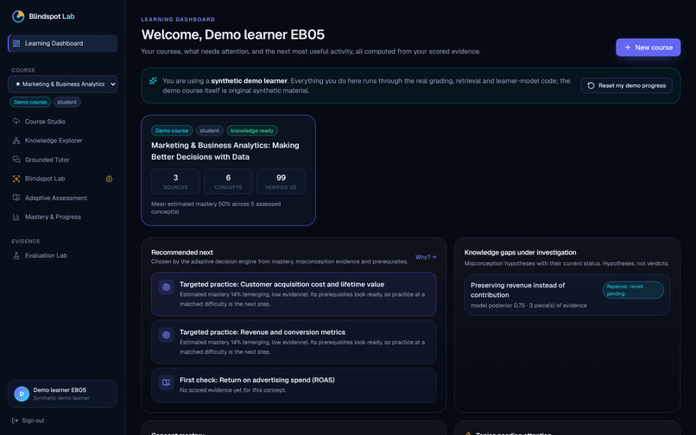The height and width of the screenshot is (435, 696).
Task: Click the Blindspot Lab target icon
Action: [x=16, y=179]
